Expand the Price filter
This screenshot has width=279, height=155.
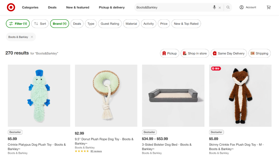164,24
